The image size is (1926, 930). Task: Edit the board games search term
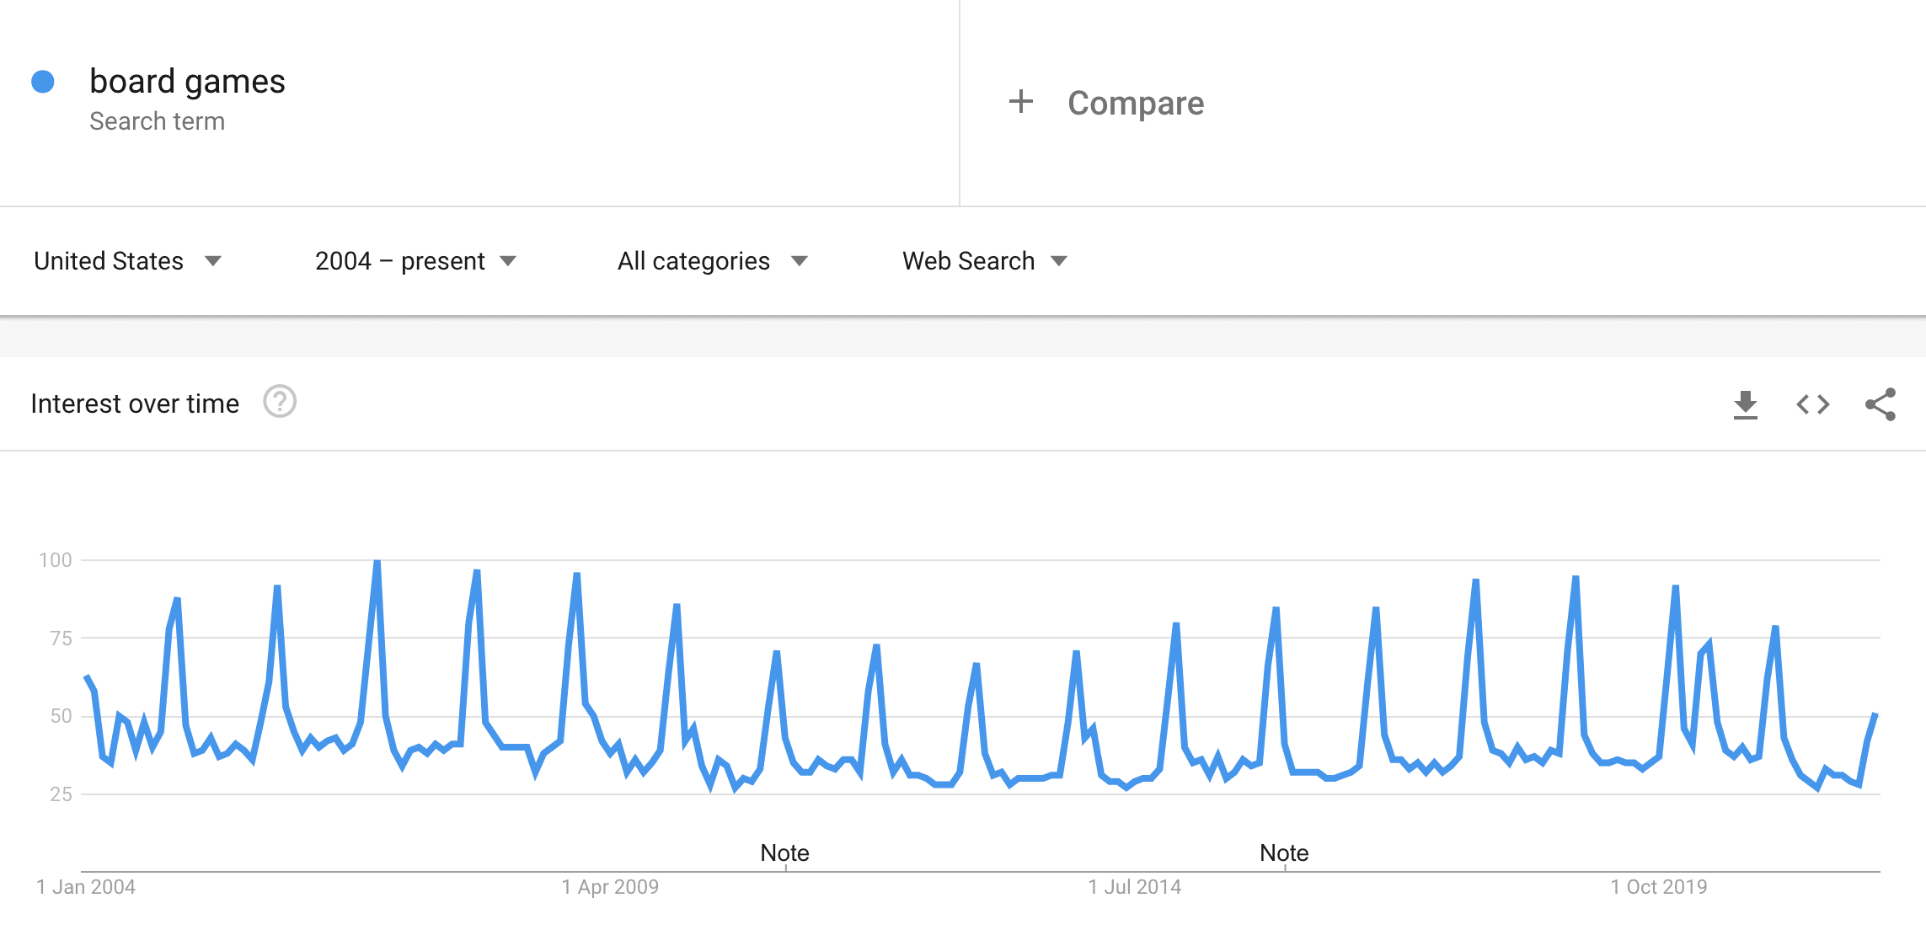click(x=187, y=82)
